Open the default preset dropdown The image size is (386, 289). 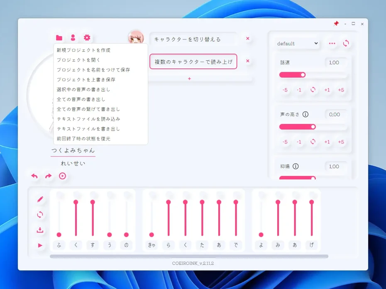click(x=297, y=44)
